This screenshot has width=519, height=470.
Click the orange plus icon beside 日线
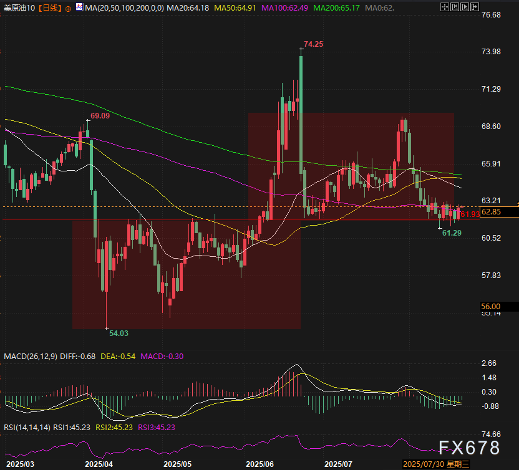[68, 8]
